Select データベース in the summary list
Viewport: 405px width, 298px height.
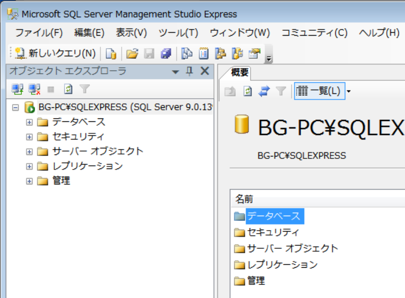(x=274, y=216)
